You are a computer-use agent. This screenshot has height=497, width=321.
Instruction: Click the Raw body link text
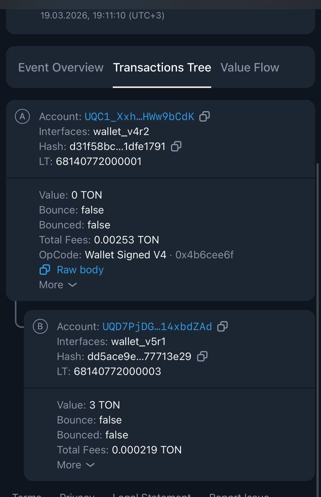click(80, 269)
